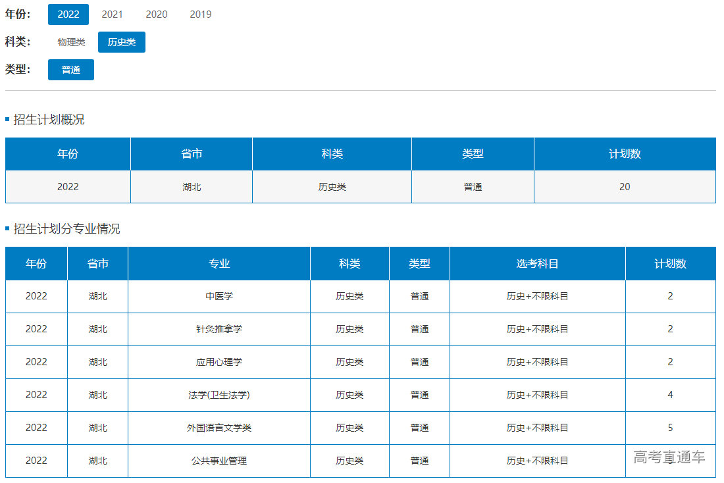Screen dimensions: 724x483
Task: Show enrollment plan for 2020
Action: tap(156, 14)
